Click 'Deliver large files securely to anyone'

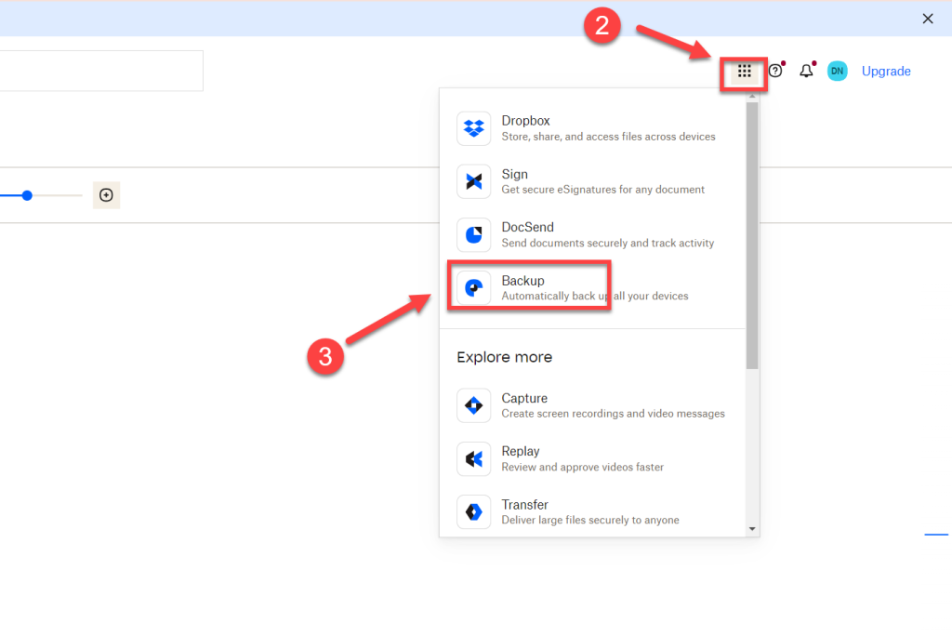point(590,520)
